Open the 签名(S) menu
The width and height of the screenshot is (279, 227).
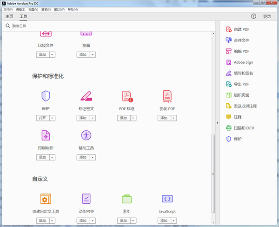pyautogui.click(x=46, y=9)
